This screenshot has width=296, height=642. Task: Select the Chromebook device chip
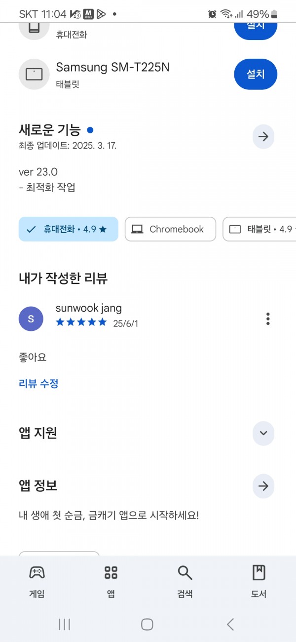click(170, 229)
